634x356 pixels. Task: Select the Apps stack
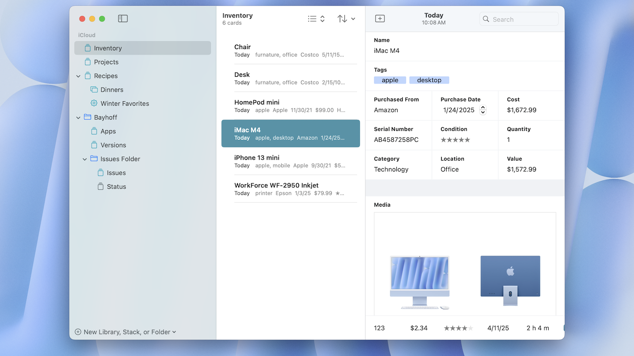(143, 131)
